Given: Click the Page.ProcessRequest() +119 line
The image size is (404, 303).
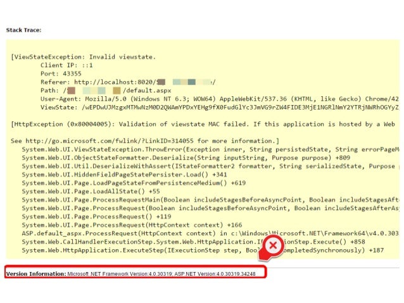Looking at the screenshot, I should pos(97,216).
